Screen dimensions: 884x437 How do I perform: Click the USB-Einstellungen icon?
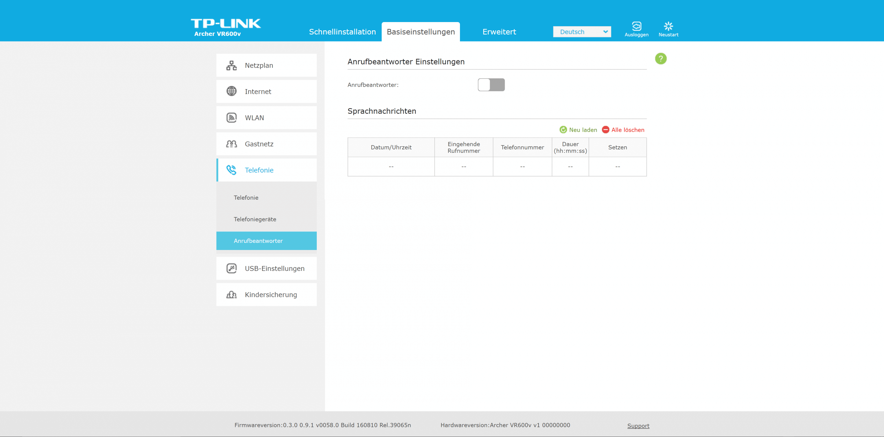[231, 268]
